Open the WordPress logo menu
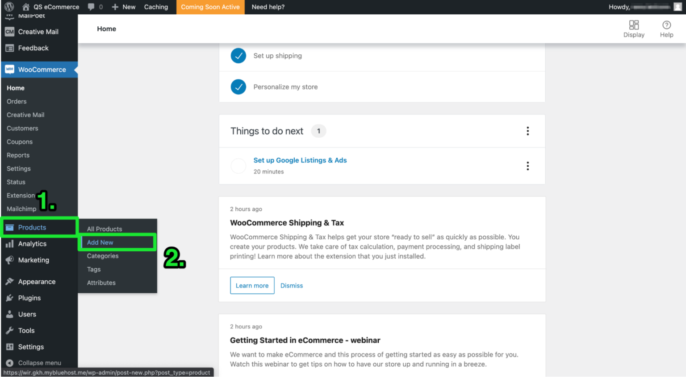Image resolution: width=686 pixels, height=377 pixels. [9, 7]
